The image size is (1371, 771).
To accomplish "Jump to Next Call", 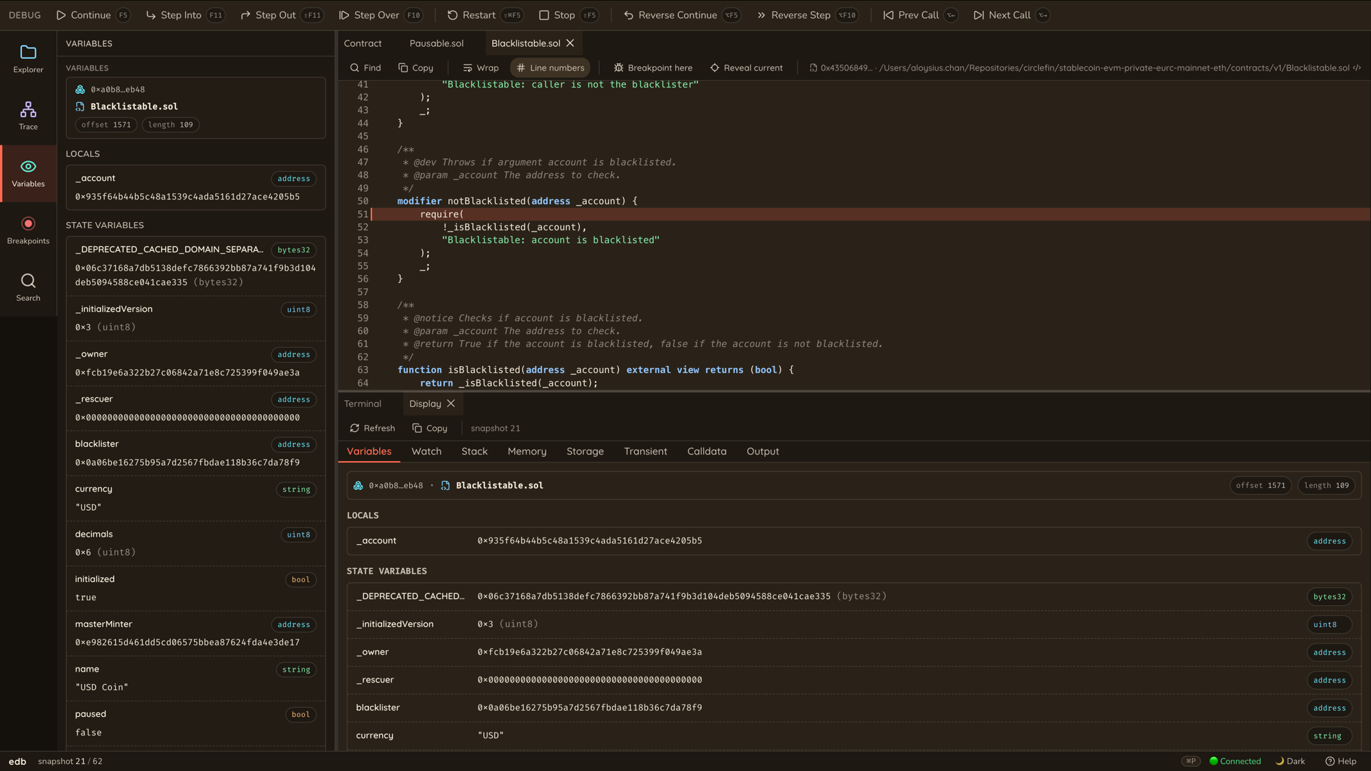I will pyautogui.click(x=1011, y=15).
